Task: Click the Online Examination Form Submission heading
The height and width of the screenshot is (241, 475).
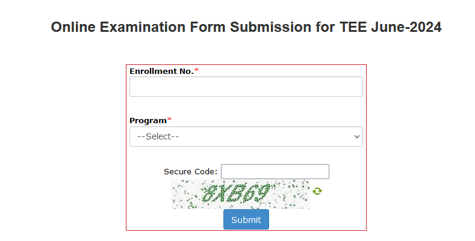Action: [246, 28]
